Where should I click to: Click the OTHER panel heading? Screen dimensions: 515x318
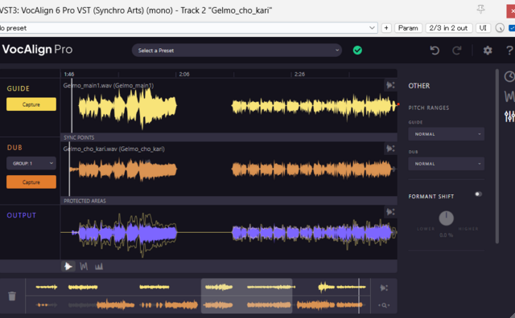(418, 86)
